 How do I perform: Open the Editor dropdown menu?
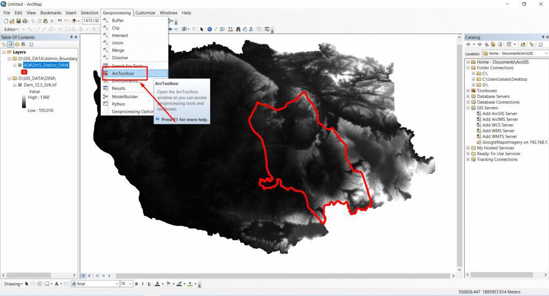[11, 29]
